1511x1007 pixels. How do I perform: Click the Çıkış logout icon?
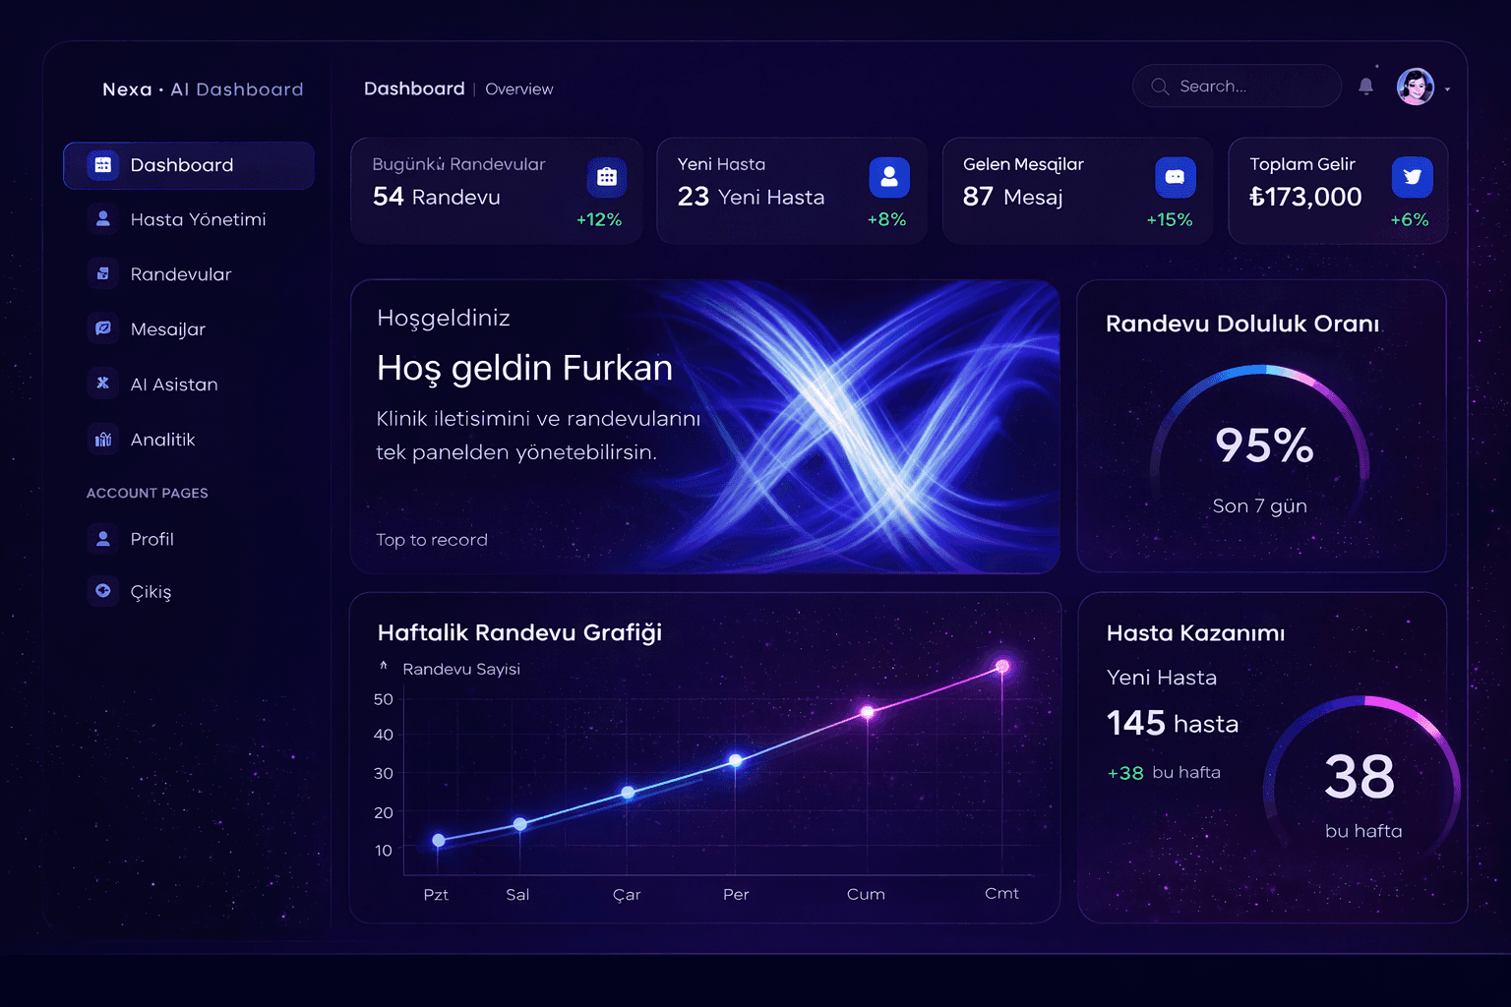pyautogui.click(x=103, y=590)
